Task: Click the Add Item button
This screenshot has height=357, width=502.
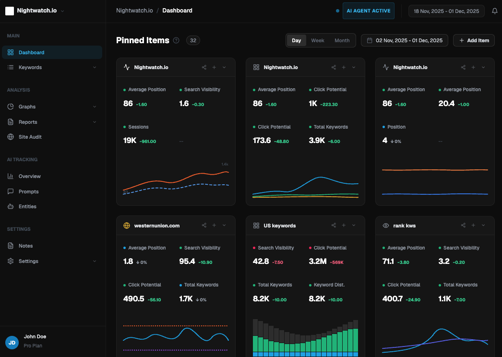Action: (474, 40)
